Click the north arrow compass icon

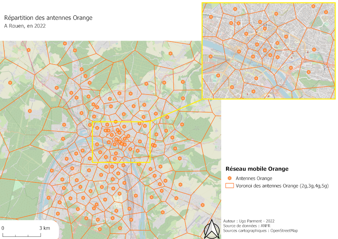[212, 229]
